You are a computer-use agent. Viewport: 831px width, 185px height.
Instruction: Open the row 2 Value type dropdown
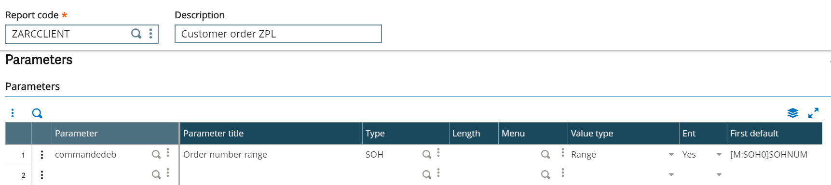point(671,175)
